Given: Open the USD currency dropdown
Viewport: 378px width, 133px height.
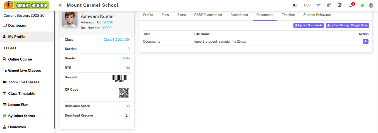Looking at the screenshot, I should [x=307, y=5].
